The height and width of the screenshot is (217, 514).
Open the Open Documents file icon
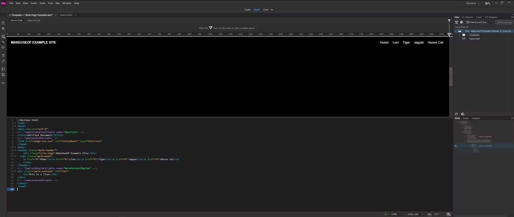click(3, 23)
